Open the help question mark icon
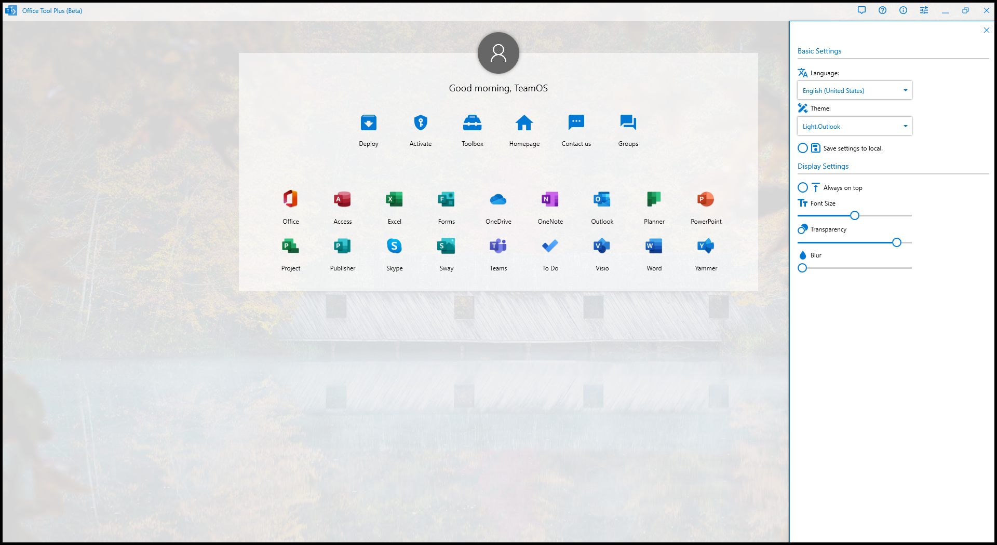997x545 pixels. pos(883,10)
